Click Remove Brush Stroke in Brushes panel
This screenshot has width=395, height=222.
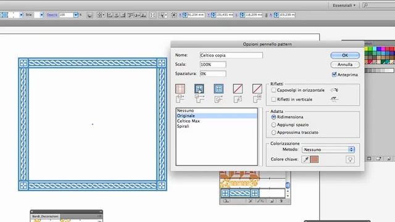pos(251,201)
